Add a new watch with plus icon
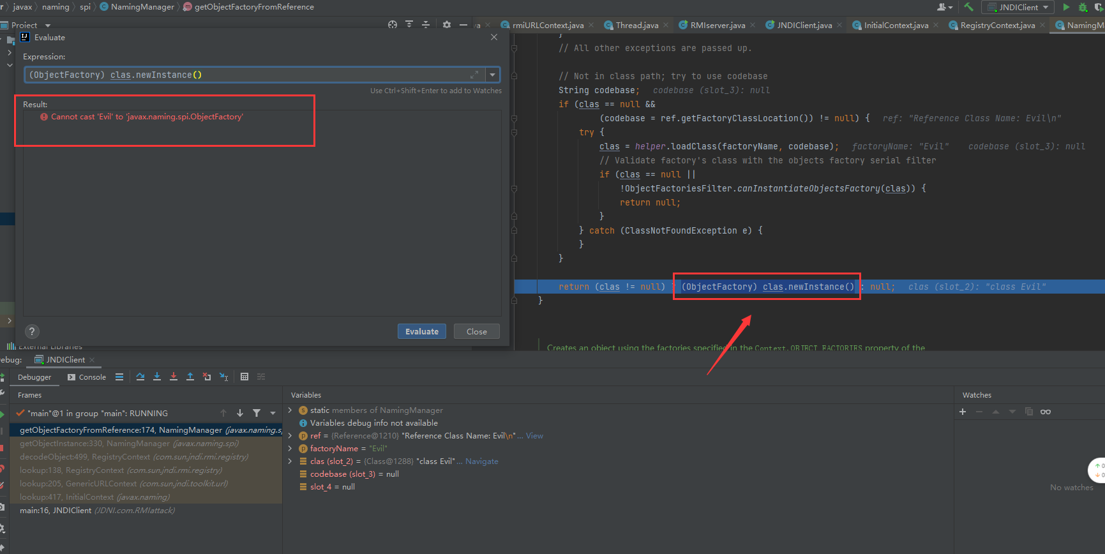1105x554 pixels. click(x=963, y=412)
